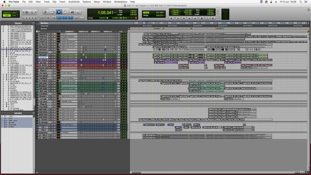Open the Edit window toolbar menu
Image resolution: width=311 pixels, height=175 pixels.
[309, 10]
